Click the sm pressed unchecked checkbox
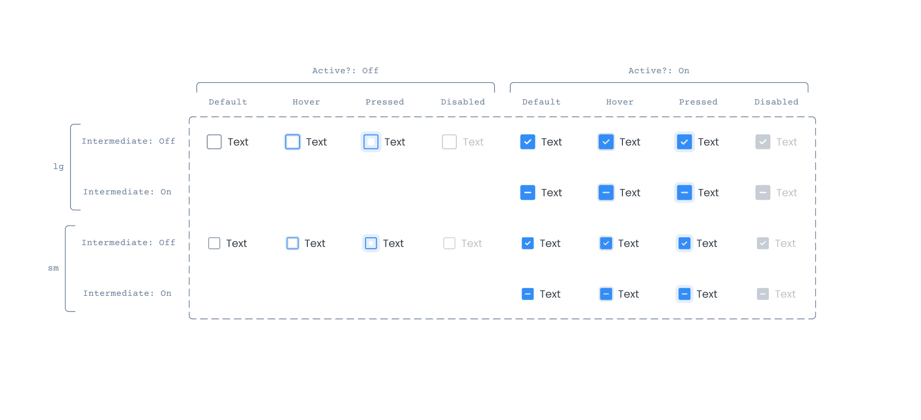 371,243
